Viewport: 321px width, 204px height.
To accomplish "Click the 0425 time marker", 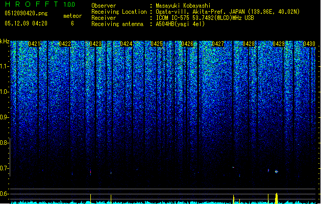I will (x=157, y=44).
